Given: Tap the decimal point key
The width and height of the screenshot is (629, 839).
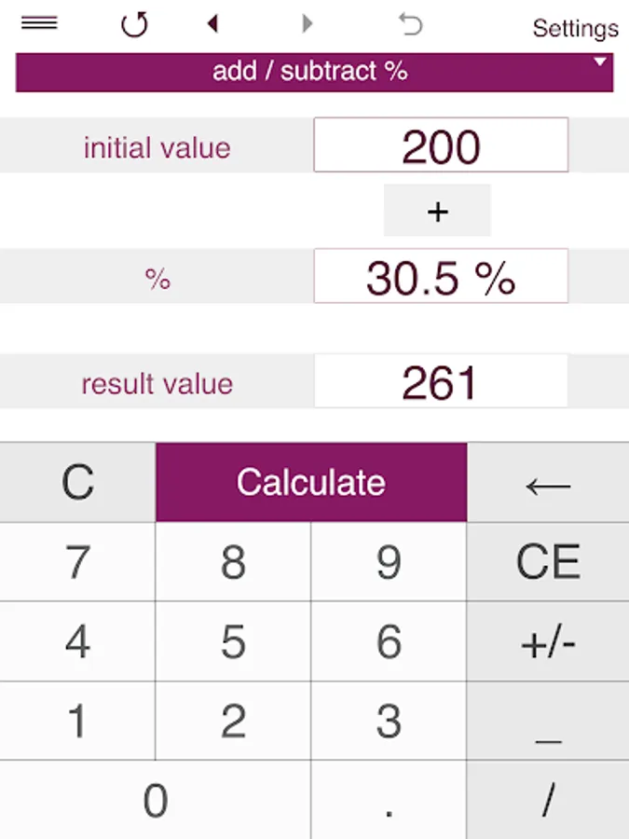Looking at the screenshot, I should tap(389, 800).
